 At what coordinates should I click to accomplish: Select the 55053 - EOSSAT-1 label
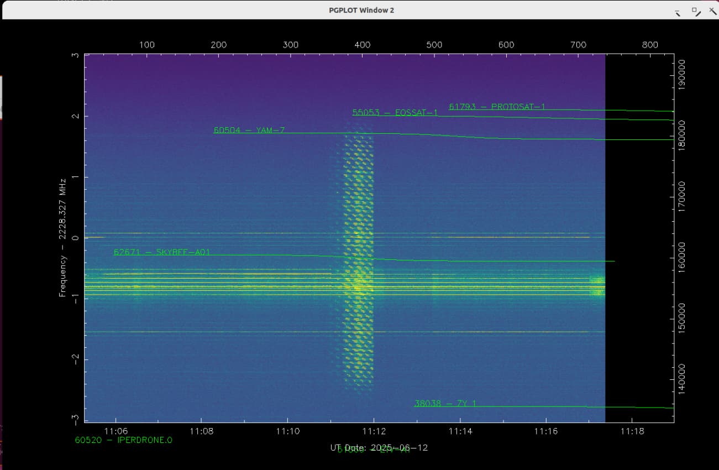point(395,113)
